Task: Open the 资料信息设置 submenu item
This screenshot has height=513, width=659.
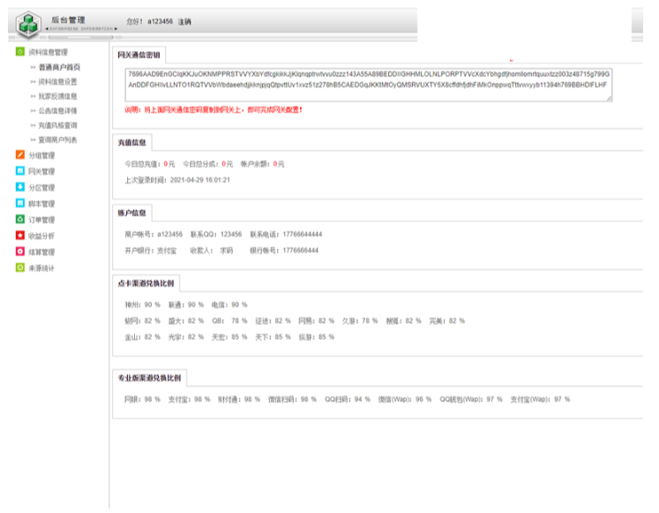Action: click(x=58, y=81)
